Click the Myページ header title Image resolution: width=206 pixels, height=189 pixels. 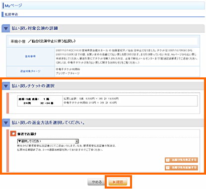[x=13, y=6]
